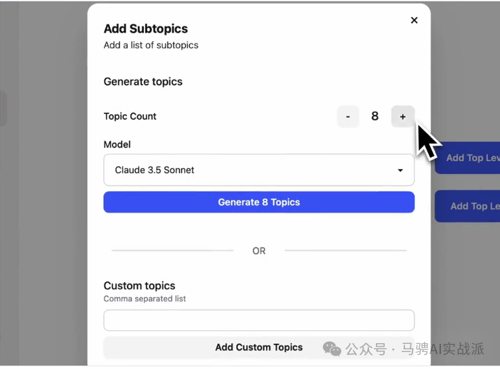Click the Comma separated list hint
Viewport: 500px width, 369px height.
(x=145, y=298)
